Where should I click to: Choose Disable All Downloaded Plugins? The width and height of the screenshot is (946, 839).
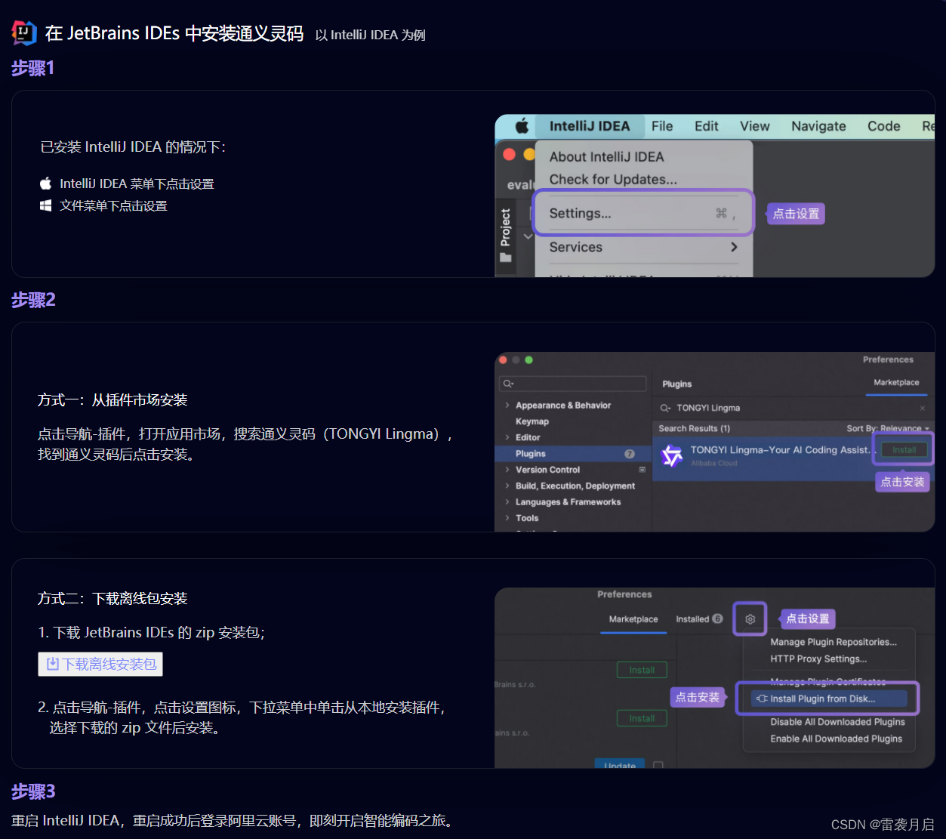pos(837,722)
